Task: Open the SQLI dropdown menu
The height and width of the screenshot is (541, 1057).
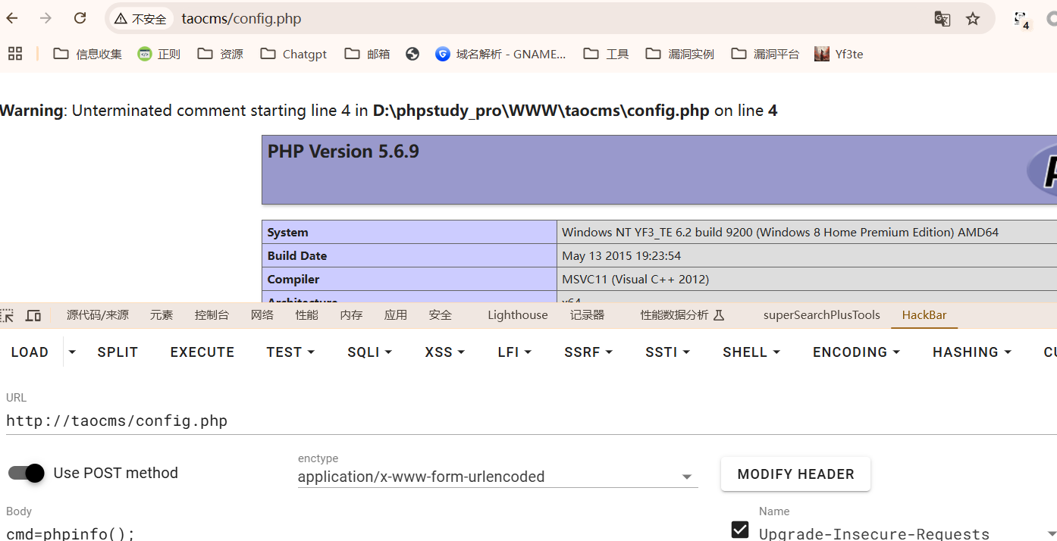Action: [x=369, y=352]
